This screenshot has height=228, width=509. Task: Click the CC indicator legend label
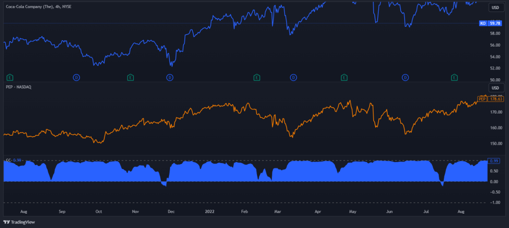(x=9, y=160)
